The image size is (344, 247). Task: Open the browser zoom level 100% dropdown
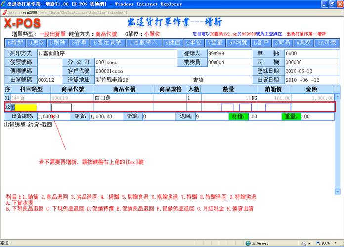[x=326, y=243]
